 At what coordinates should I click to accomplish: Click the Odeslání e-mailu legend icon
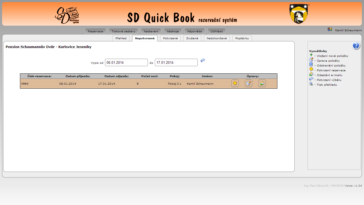[x=311, y=74]
